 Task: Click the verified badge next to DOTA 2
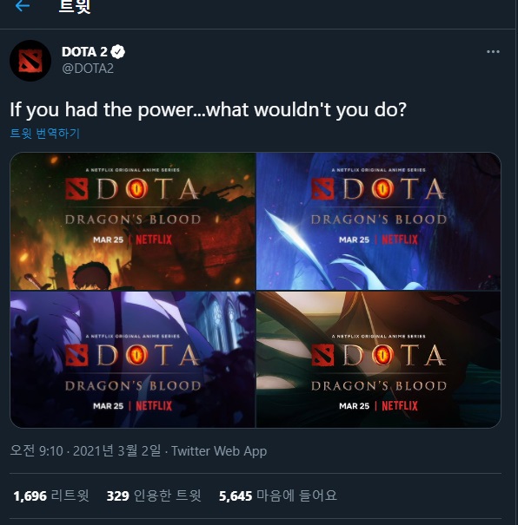click(x=117, y=52)
